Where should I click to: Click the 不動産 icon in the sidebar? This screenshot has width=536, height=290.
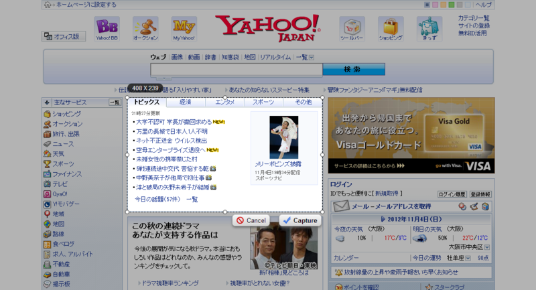tap(47, 265)
